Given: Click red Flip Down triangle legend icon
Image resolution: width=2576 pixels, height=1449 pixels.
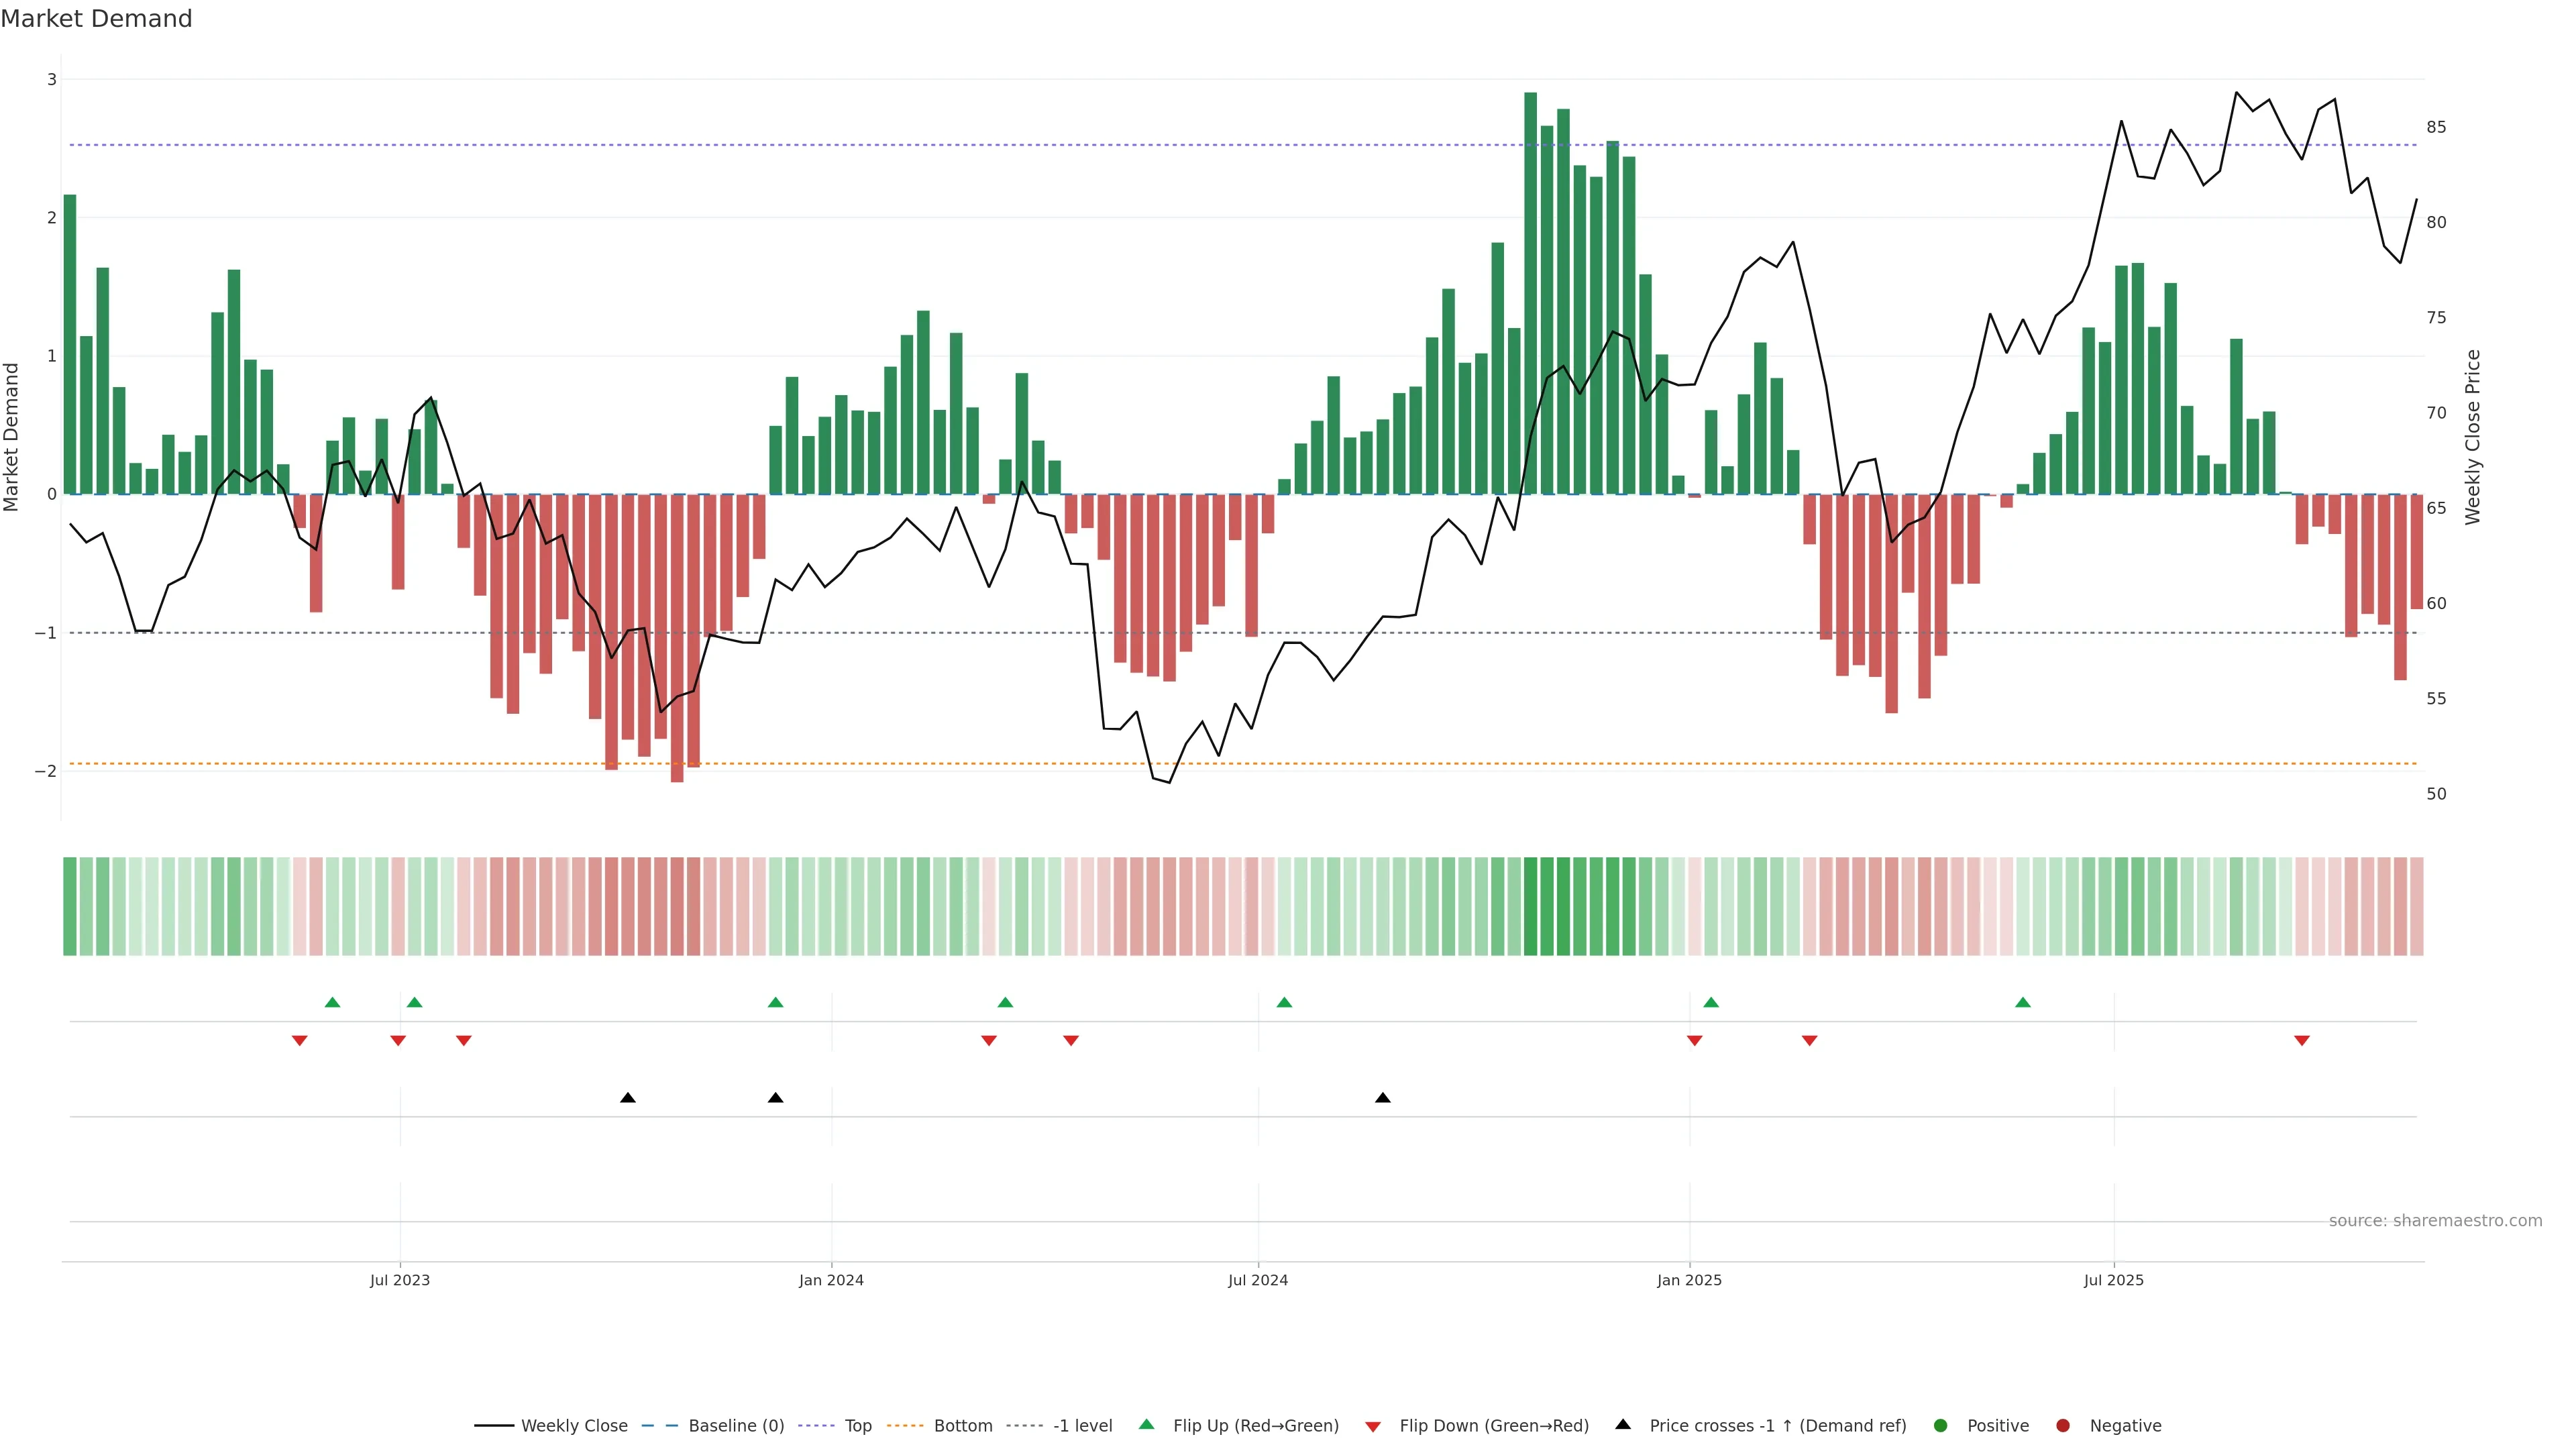Looking at the screenshot, I should 1373,1427.
